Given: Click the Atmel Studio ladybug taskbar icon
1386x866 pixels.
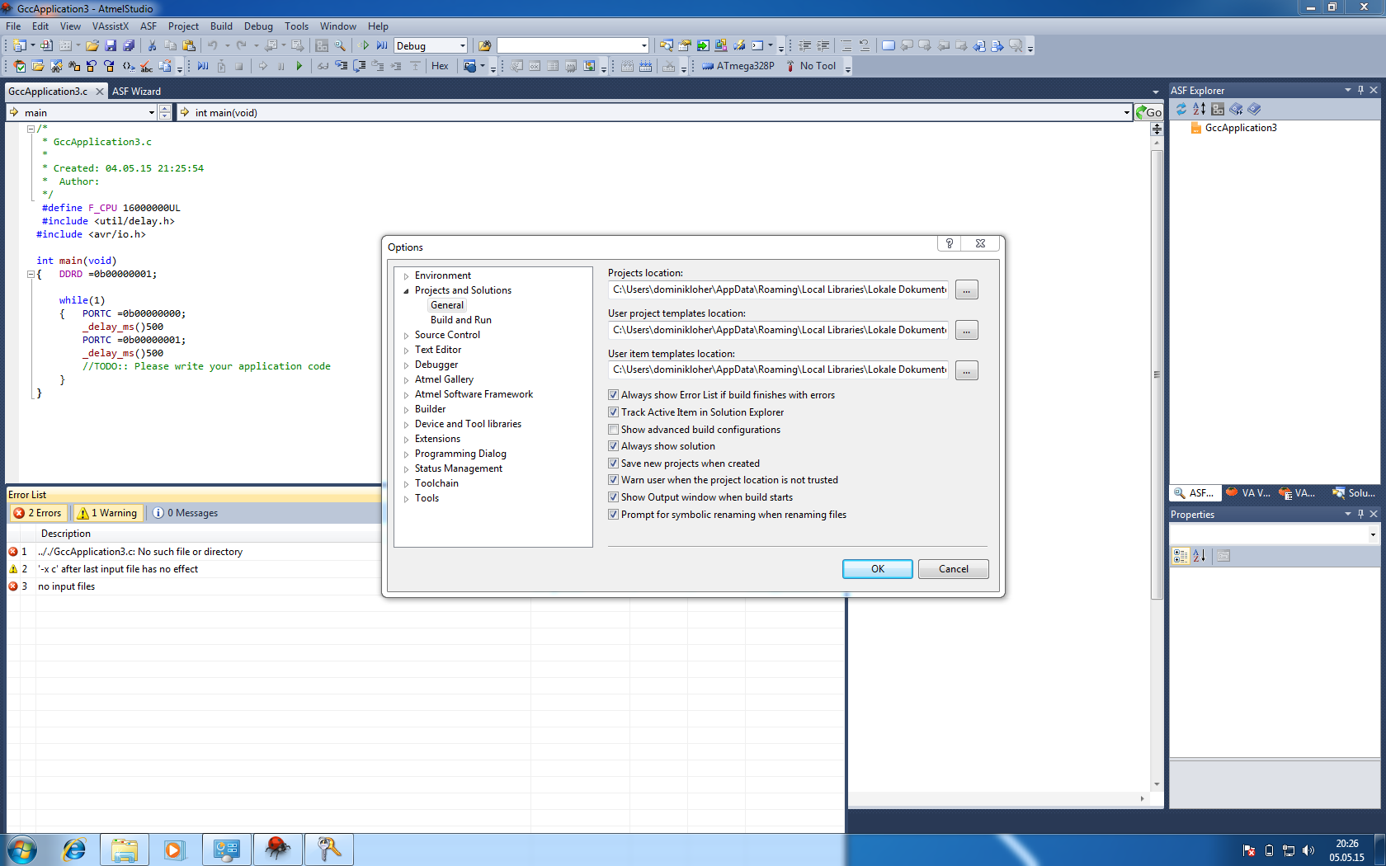Looking at the screenshot, I should (x=278, y=850).
